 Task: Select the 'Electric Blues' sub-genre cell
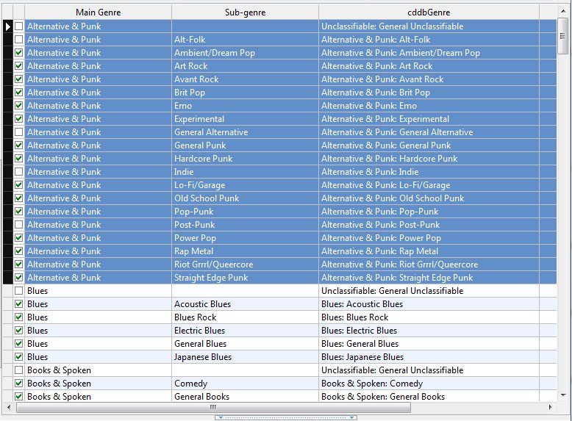245,330
